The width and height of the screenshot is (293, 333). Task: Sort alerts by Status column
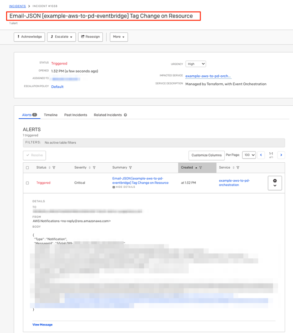[x=50, y=168]
